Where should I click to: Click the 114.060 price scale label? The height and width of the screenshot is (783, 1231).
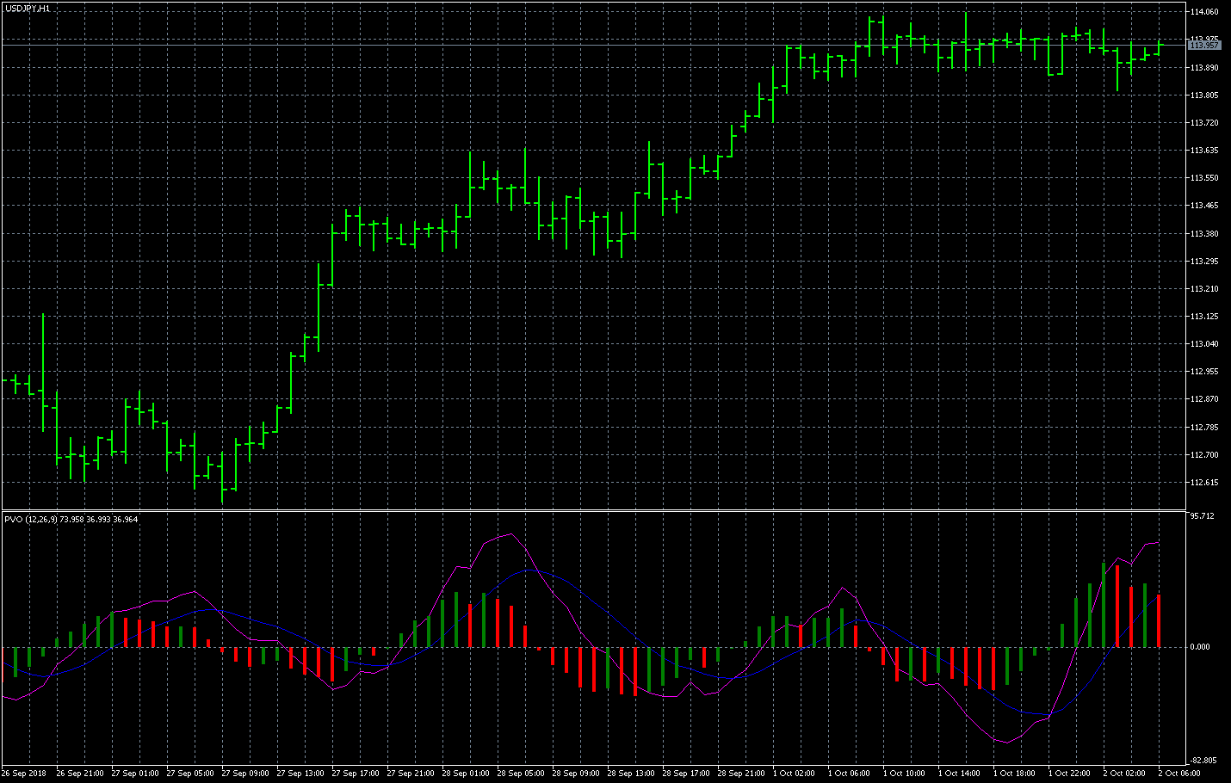click(x=1204, y=12)
